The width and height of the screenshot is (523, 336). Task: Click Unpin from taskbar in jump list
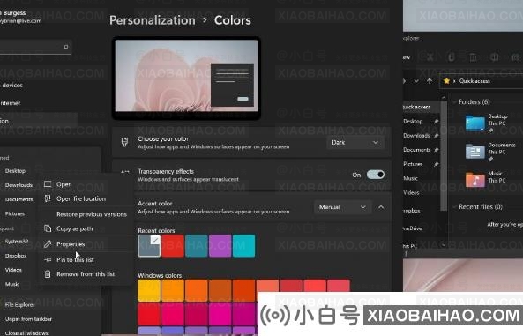pyautogui.click(x=28, y=319)
